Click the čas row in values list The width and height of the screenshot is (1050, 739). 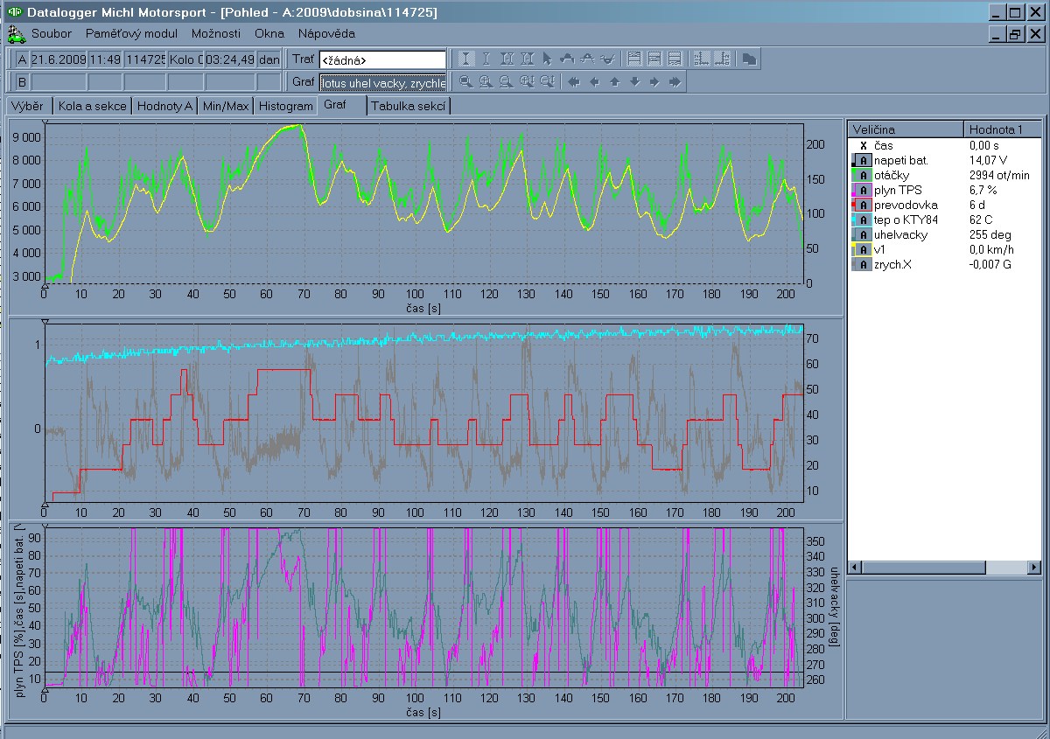tap(944, 146)
